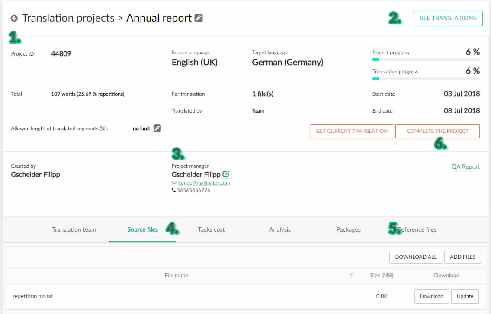Click the repetition mt.txt file name

click(33, 296)
